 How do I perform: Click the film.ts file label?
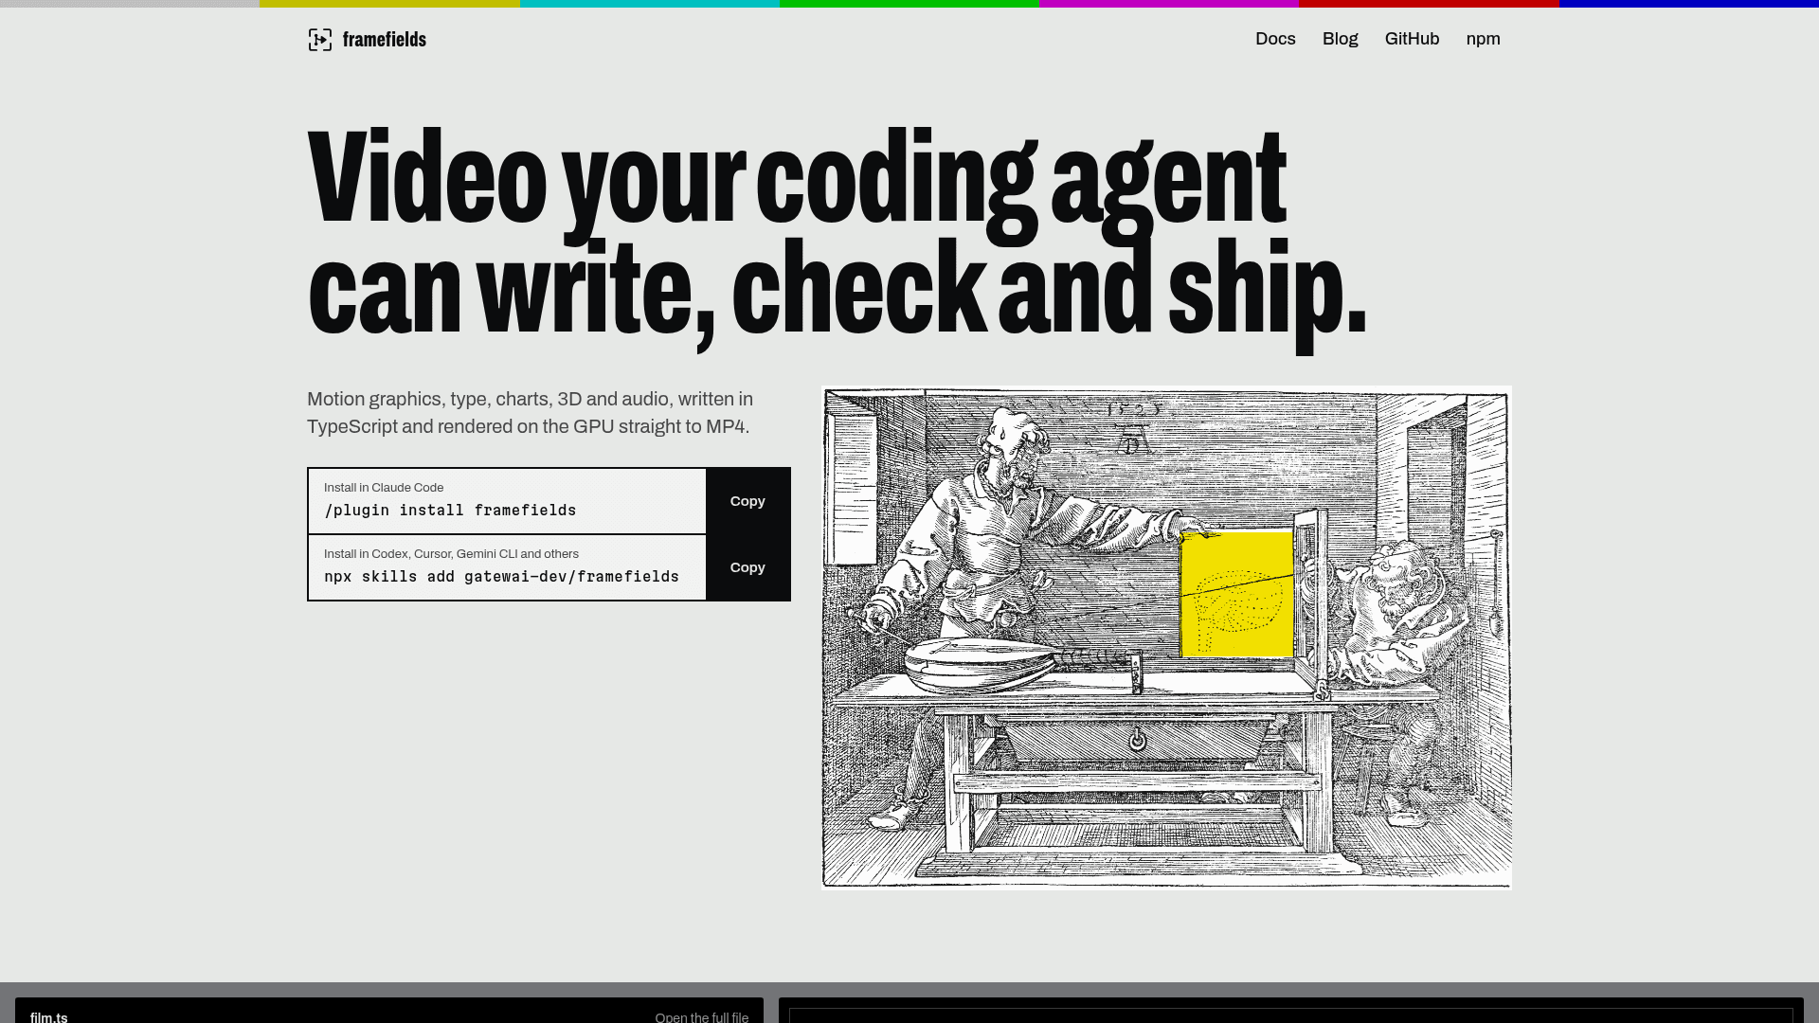(49, 1016)
